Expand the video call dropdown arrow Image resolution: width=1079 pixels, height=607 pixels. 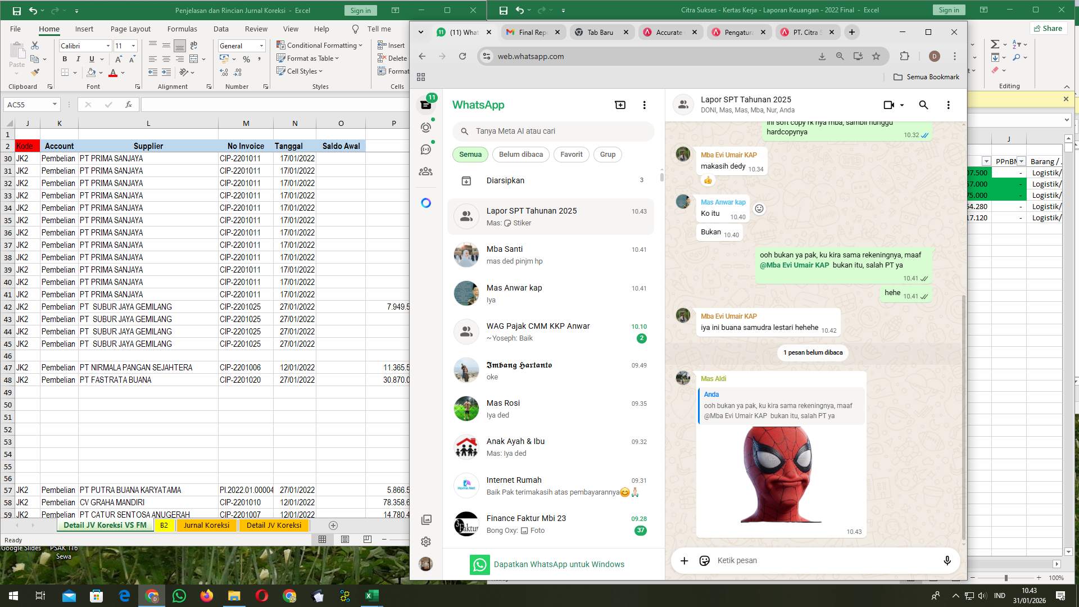pos(901,105)
